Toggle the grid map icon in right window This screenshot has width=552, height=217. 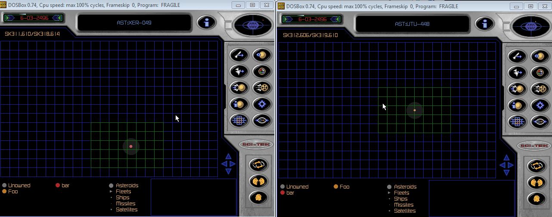click(516, 121)
